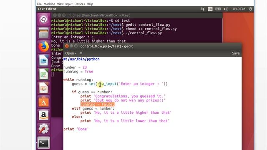
Task: Maximize the gedit window
Action: coord(76,46)
